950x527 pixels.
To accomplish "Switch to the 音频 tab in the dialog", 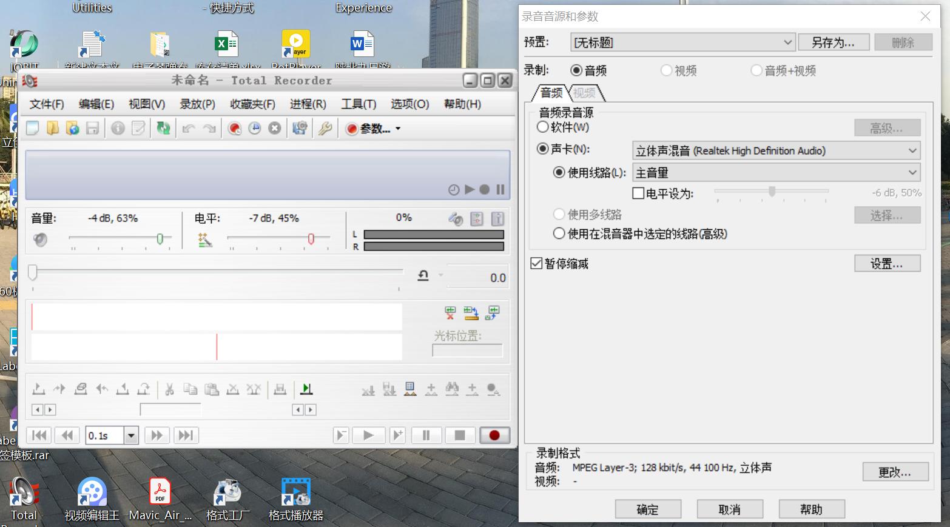I will (550, 93).
